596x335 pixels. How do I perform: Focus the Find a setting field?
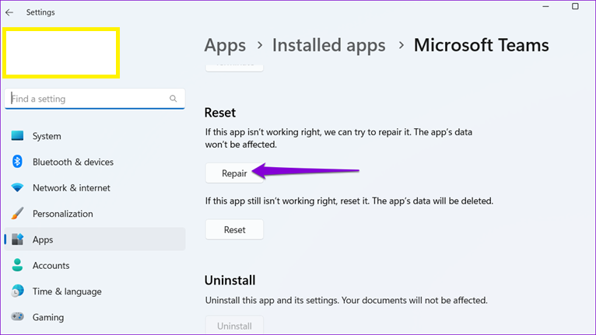pos(95,99)
